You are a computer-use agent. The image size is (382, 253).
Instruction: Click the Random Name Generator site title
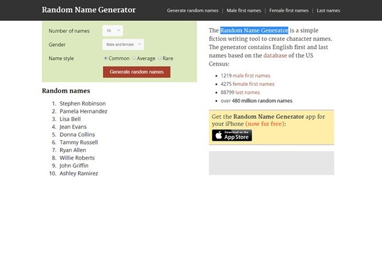pos(89,10)
